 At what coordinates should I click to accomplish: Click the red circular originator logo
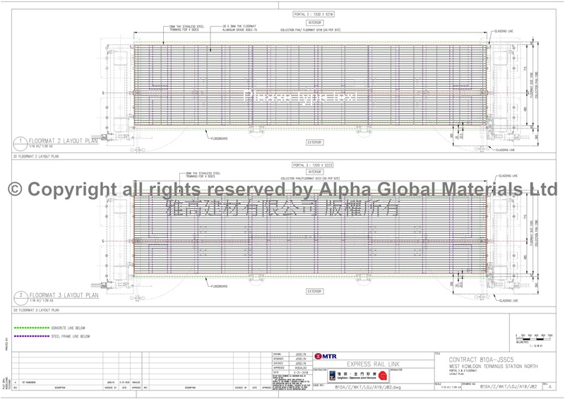point(382,376)
